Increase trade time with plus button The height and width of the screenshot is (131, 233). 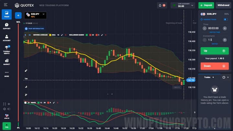pyautogui.click(x=224, y=28)
